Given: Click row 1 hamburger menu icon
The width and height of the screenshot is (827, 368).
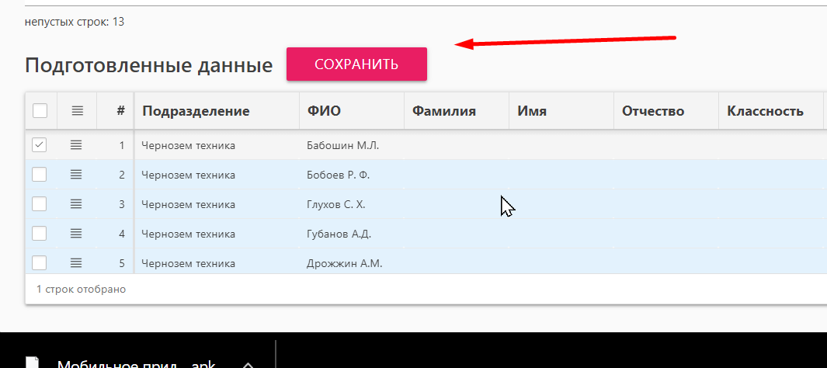Looking at the screenshot, I should click(x=76, y=145).
